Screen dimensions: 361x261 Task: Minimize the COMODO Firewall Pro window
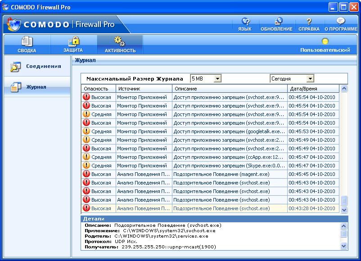[x=333, y=7]
